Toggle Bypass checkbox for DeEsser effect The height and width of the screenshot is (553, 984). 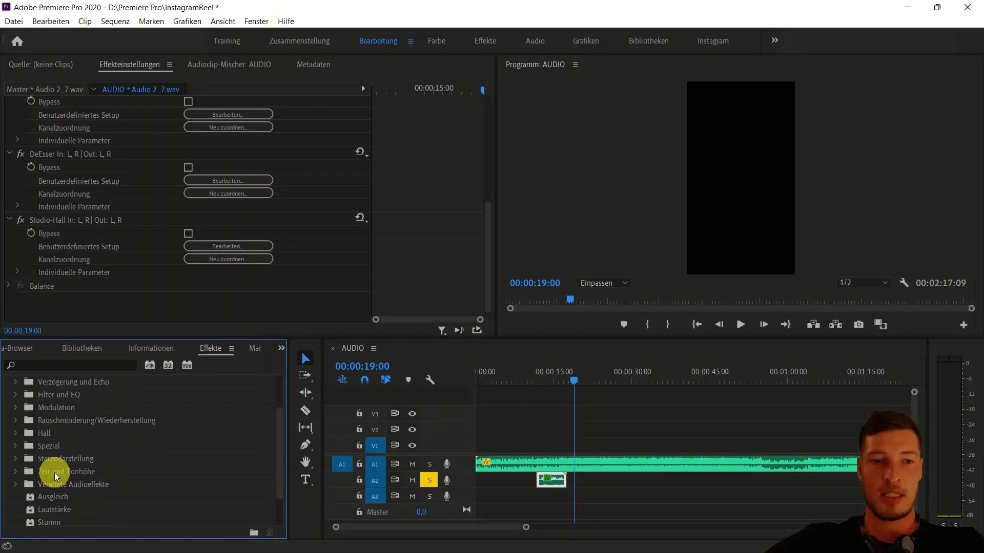(189, 167)
